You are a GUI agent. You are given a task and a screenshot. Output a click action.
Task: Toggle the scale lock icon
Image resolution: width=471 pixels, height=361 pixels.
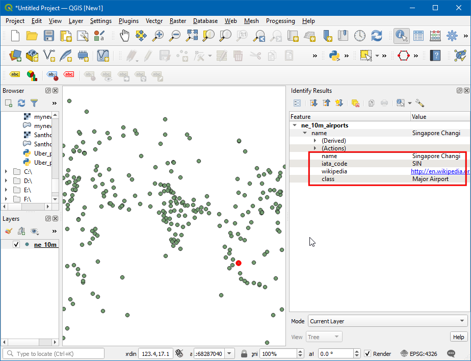point(244,353)
